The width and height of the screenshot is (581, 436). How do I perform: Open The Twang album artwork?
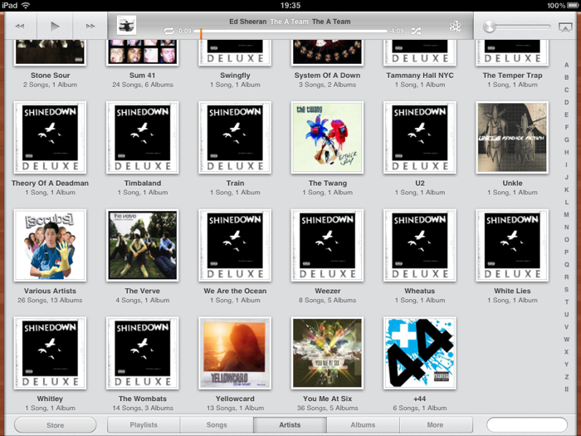click(327, 138)
